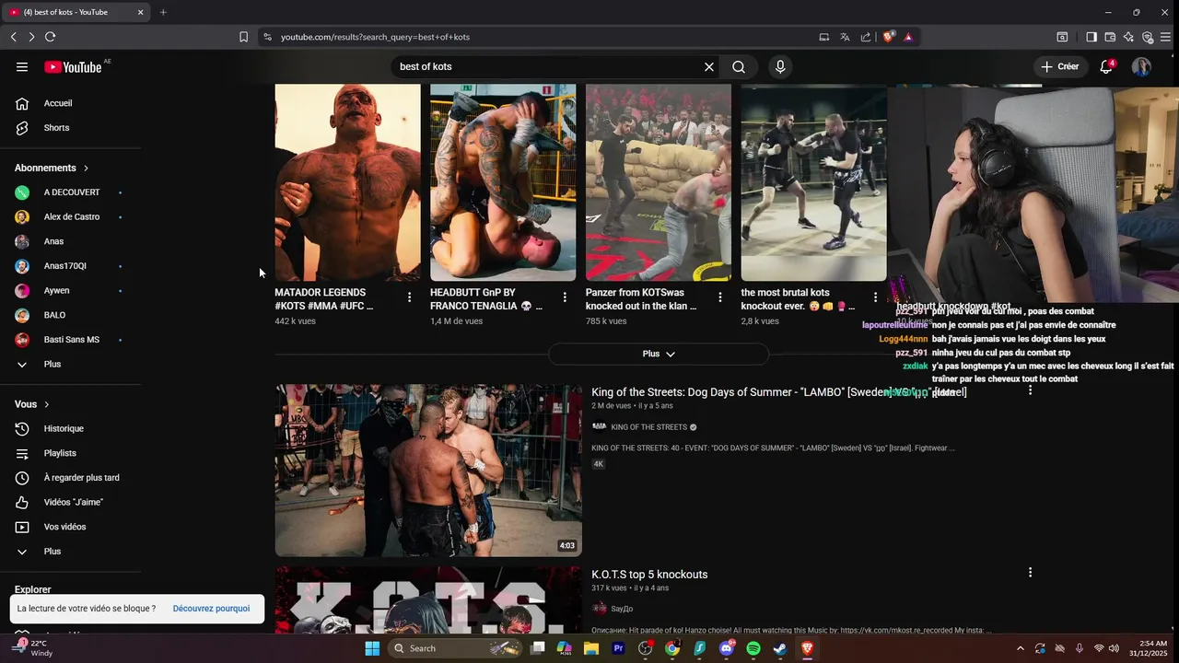Open the Windows Start menu
Viewport: 1179px width, 663px height.
coord(372,648)
